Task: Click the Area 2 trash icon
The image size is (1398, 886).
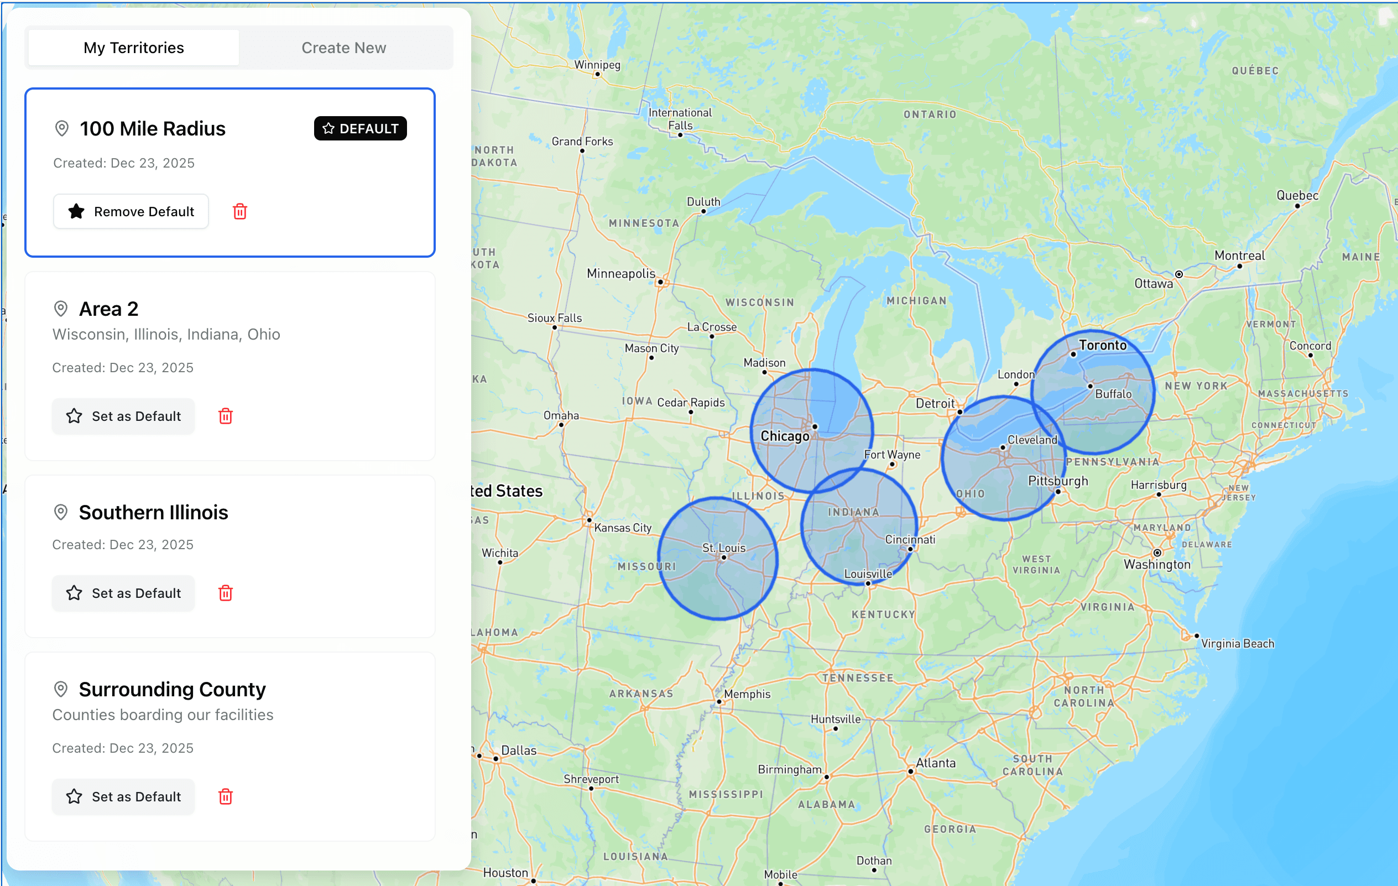Action: click(x=225, y=416)
